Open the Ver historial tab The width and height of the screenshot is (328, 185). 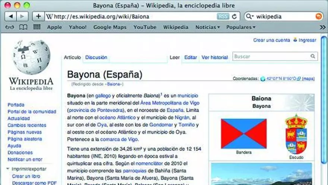click(x=214, y=58)
